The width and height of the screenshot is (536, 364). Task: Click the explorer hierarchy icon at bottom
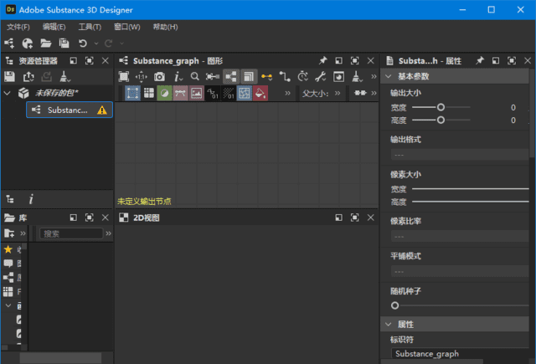(x=10, y=198)
